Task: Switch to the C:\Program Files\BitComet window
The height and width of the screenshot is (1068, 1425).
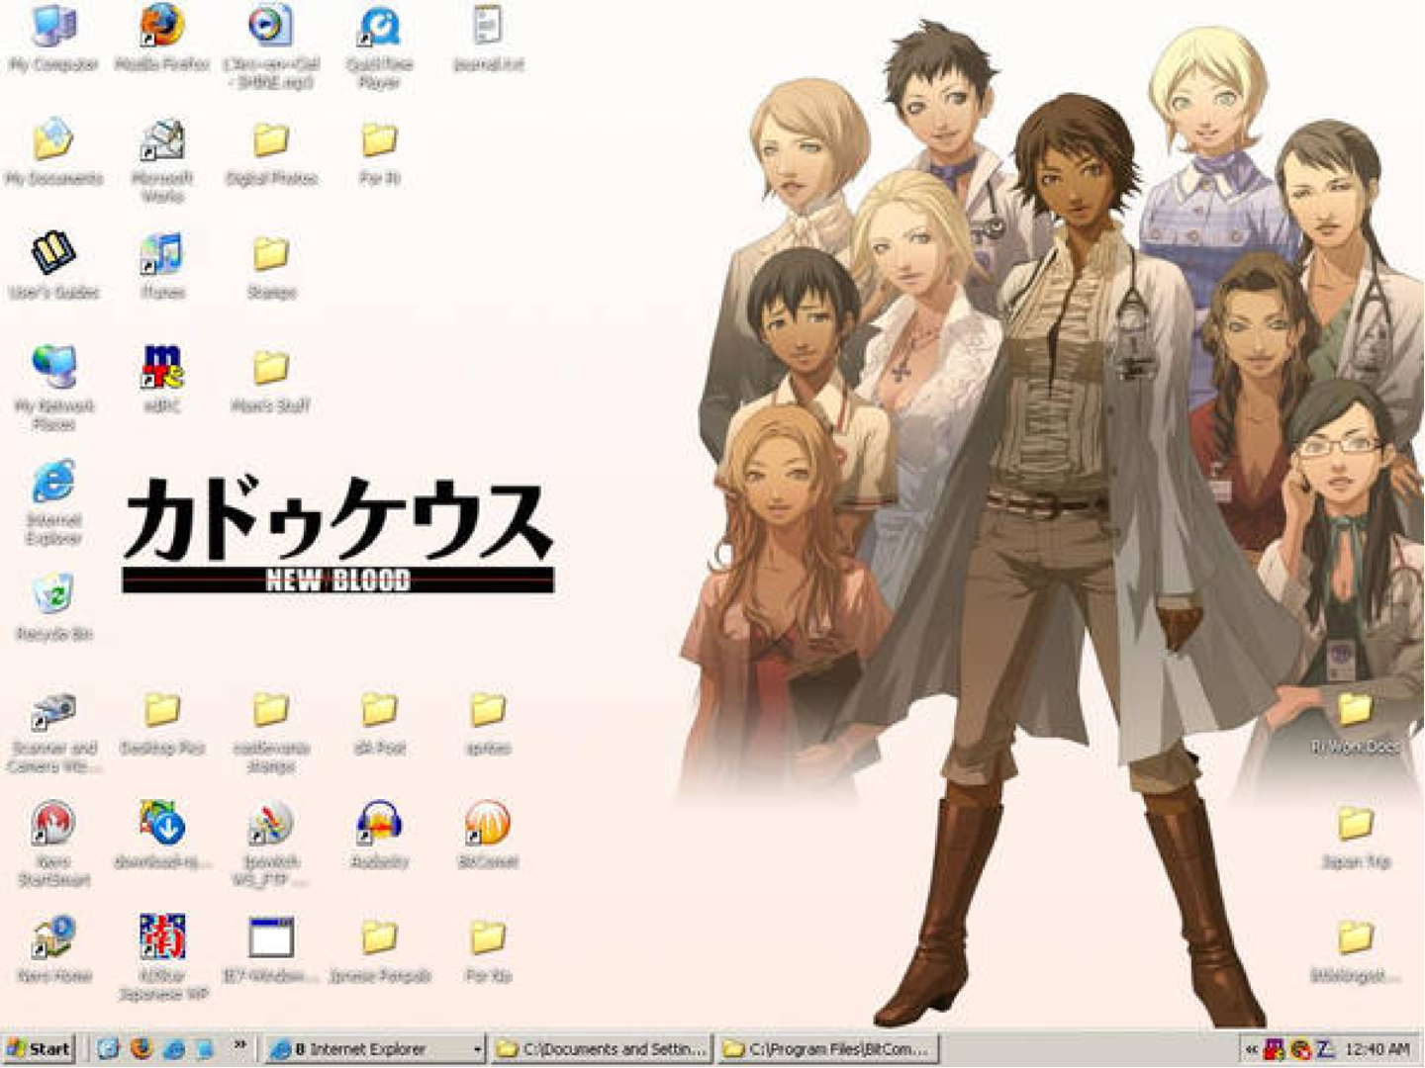Action: pyautogui.click(x=827, y=1048)
